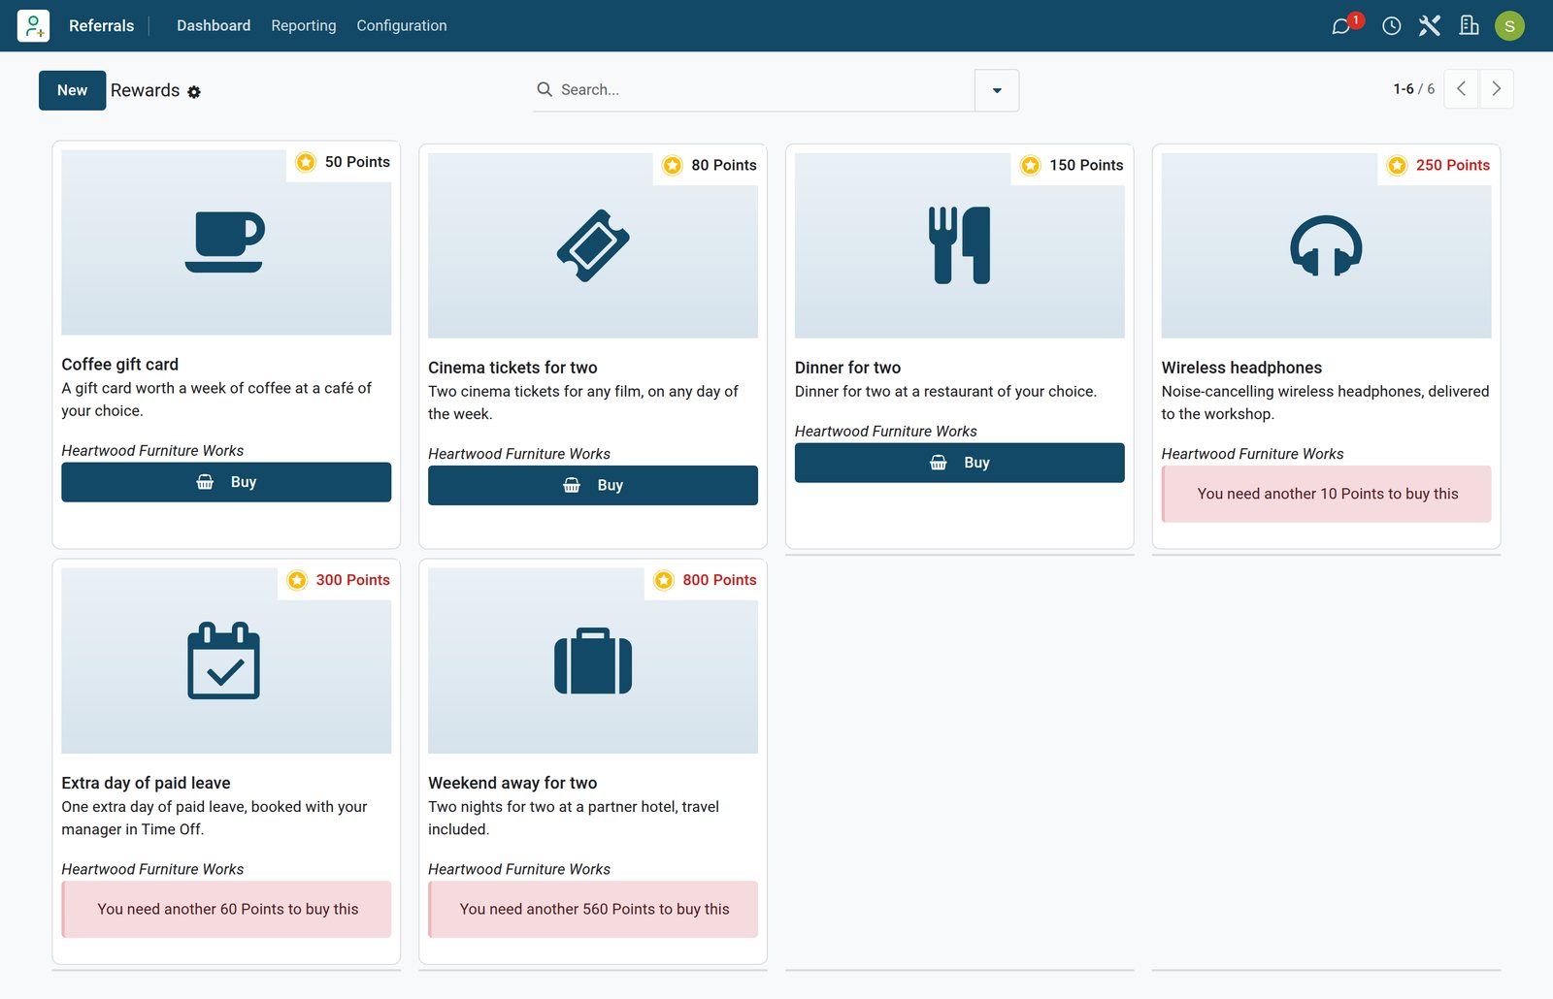The height and width of the screenshot is (999, 1553).
Task: Expand the search options dropdown arrow
Action: (997, 90)
